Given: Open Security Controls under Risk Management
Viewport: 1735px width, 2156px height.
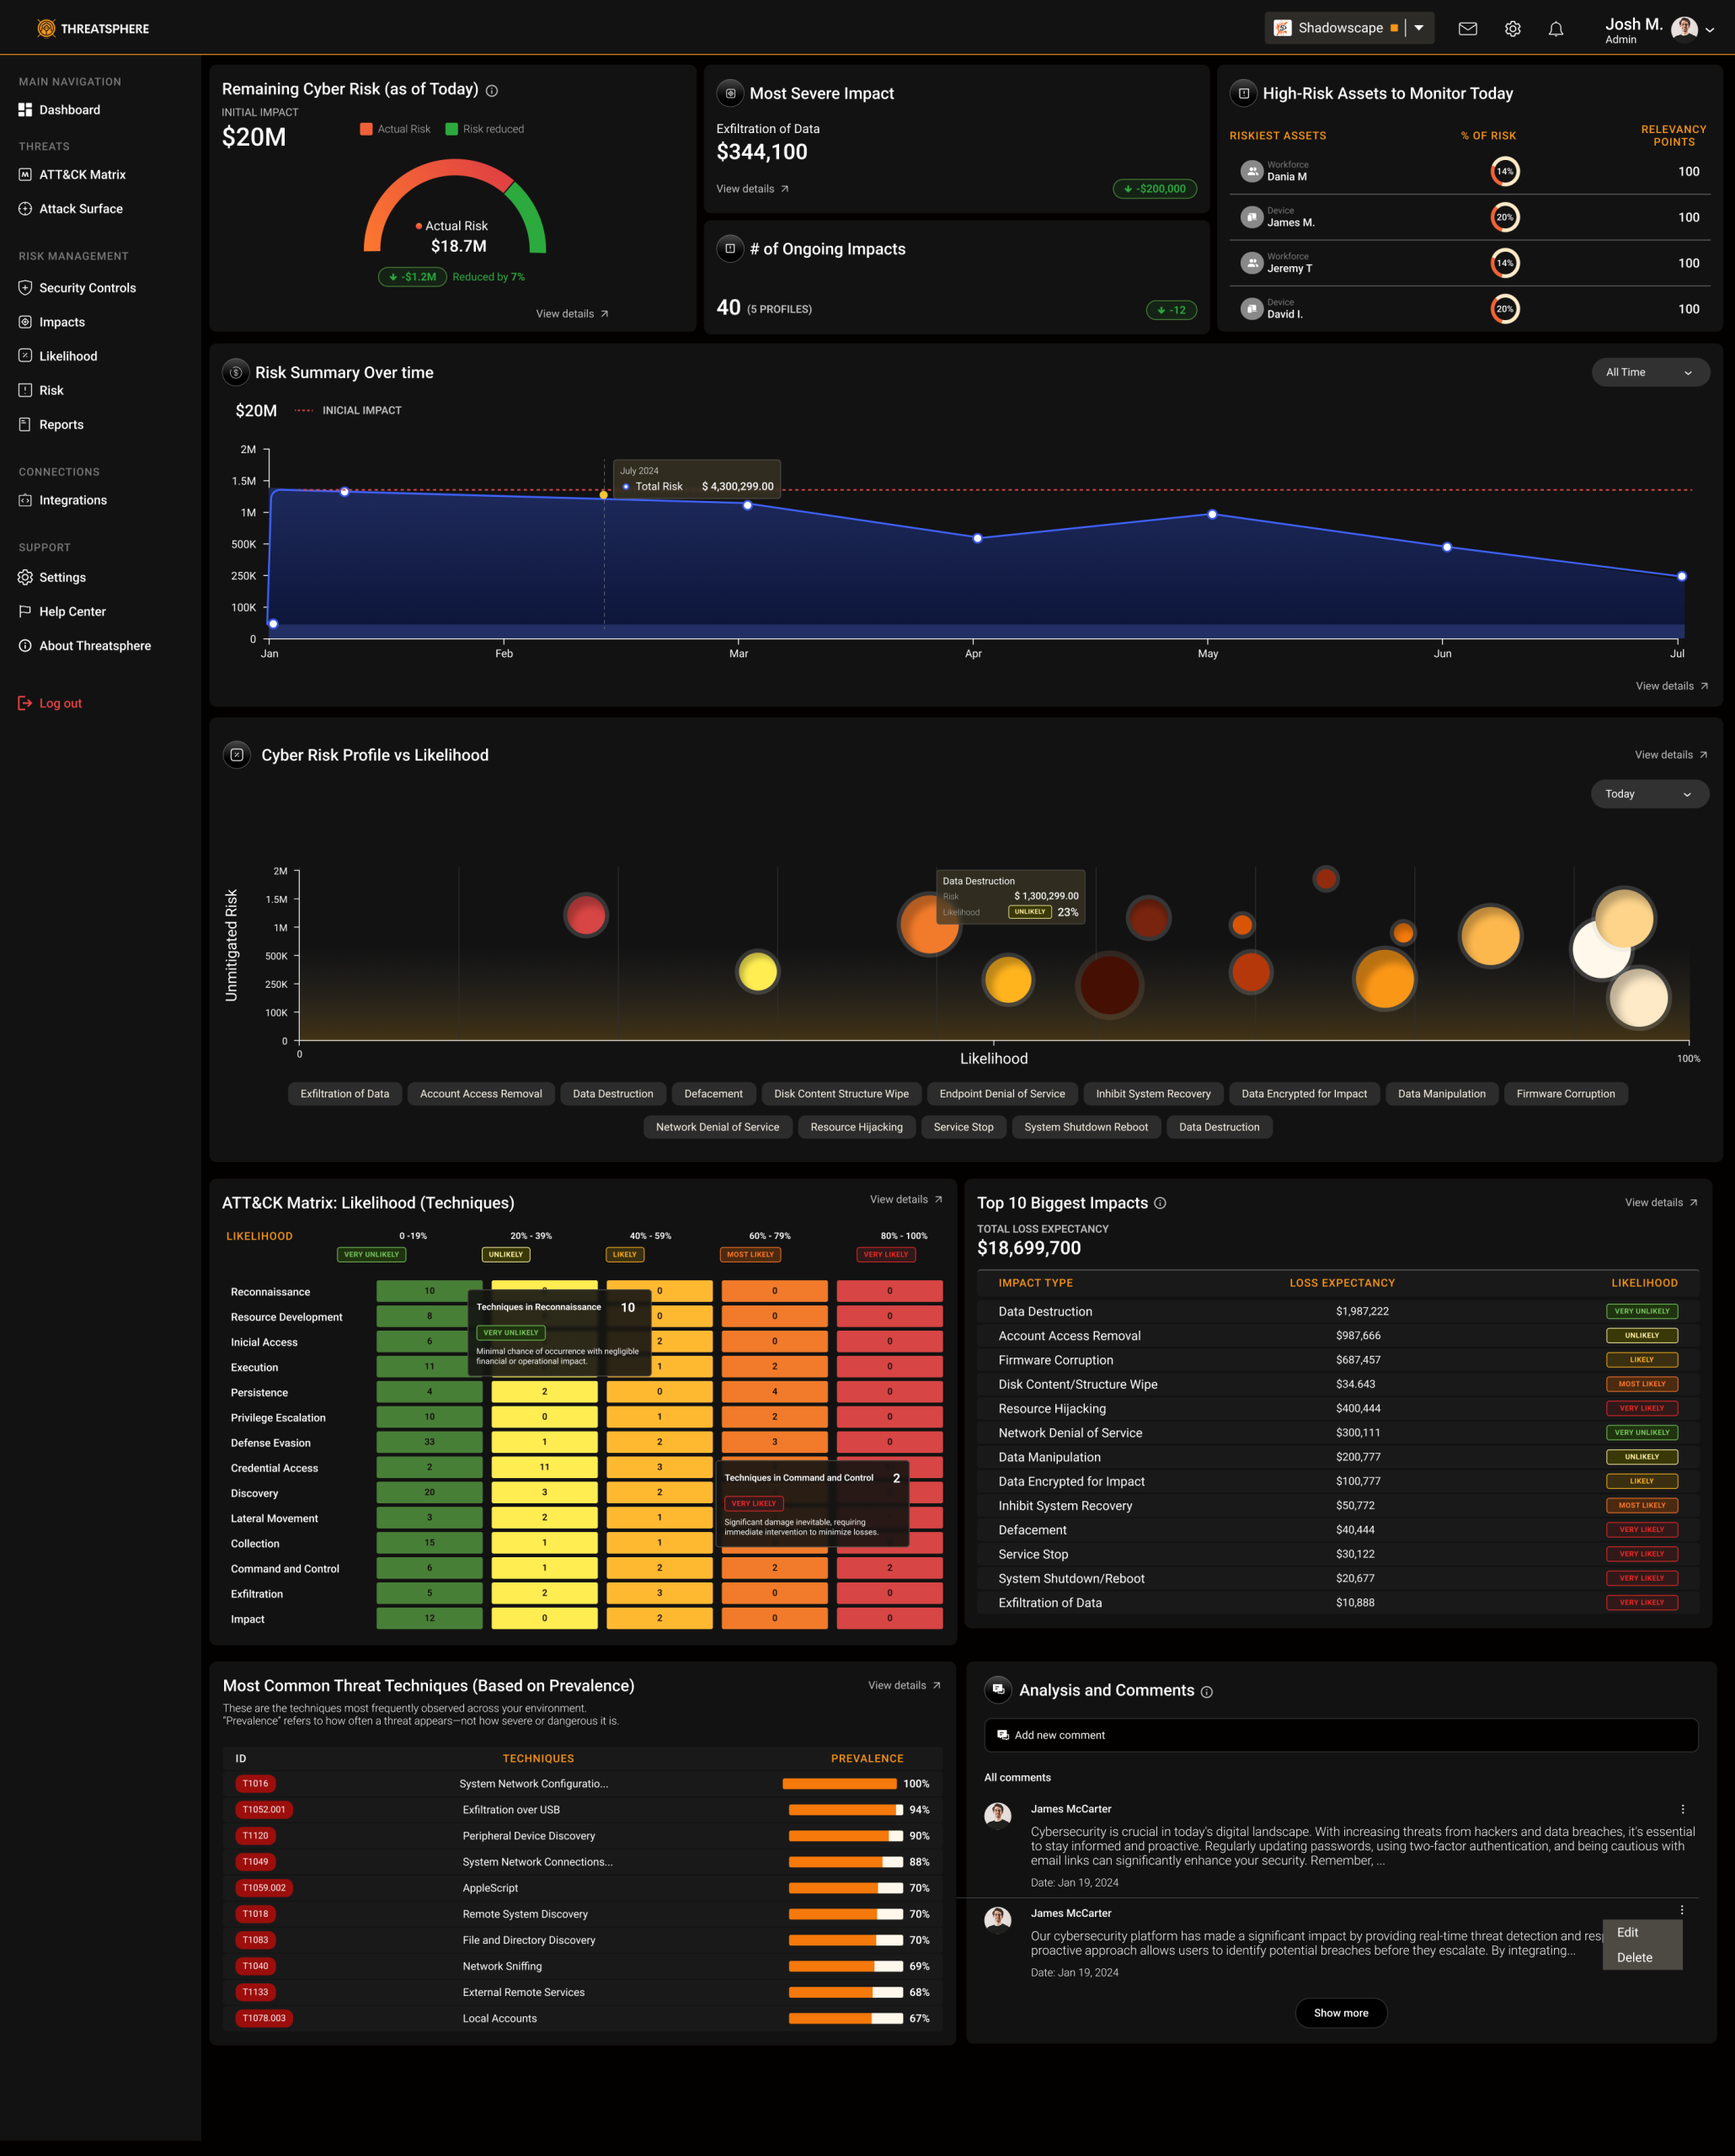Looking at the screenshot, I should coord(88,287).
